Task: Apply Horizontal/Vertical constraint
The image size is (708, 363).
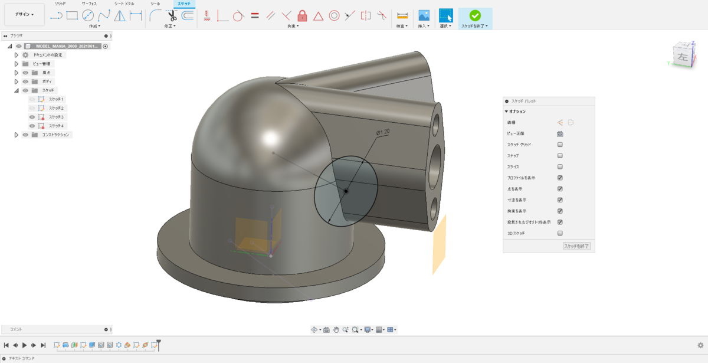Action: point(207,16)
